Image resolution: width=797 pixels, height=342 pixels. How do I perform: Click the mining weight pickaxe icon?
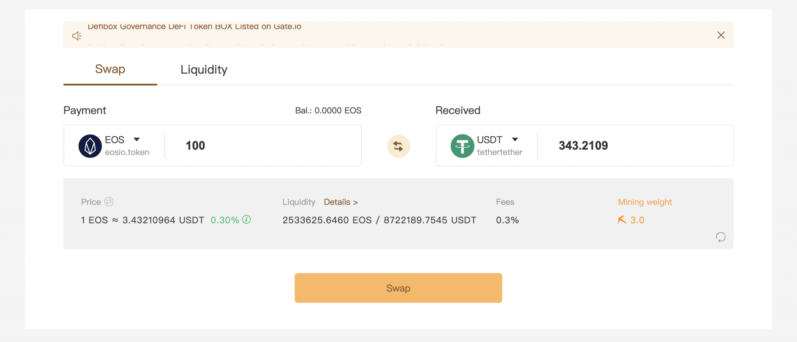pos(622,220)
